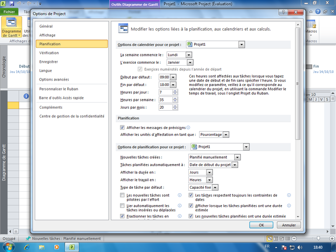Click the help question mark in the dialog title bar

click(284, 12)
